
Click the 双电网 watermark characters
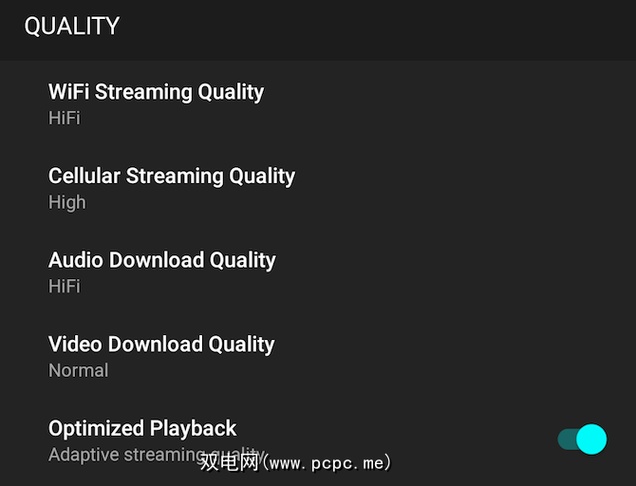point(229,462)
